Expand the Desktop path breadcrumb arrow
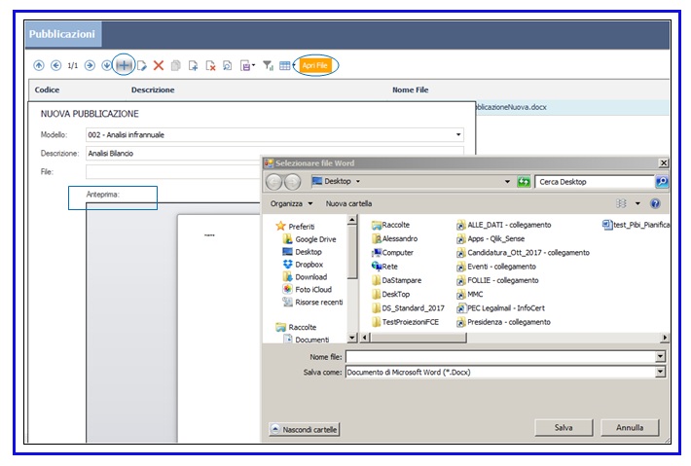The width and height of the screenshot is (691, 466). click(358, 182)
